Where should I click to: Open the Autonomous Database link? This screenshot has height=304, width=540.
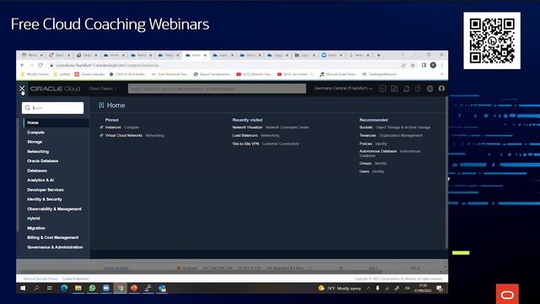378,151
